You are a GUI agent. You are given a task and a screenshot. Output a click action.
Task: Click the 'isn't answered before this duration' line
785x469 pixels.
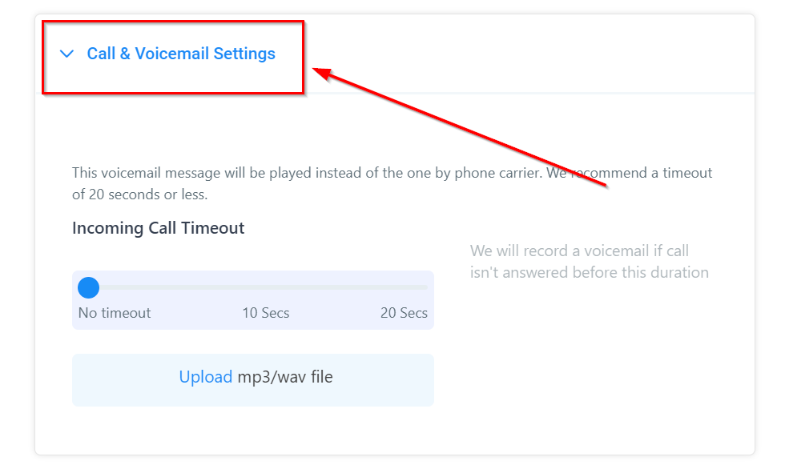pyautogui.click(x=589, y=272)
